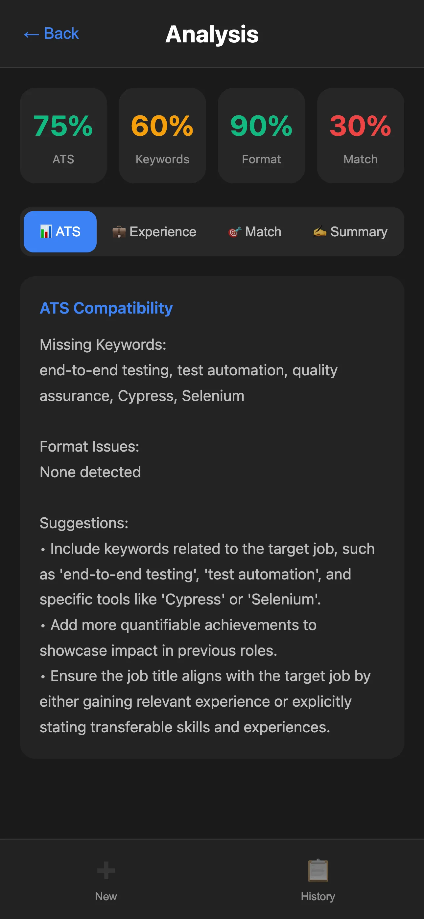Screen dimensions: 424x919
Task: Click the briefcase icon beside Experience
Action: pos(119,232)
